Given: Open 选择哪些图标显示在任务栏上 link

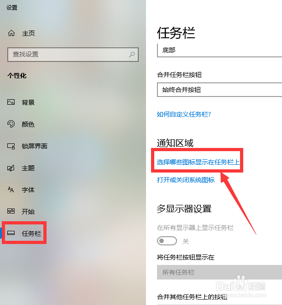Looking at the screenshot, I should [x=198, y=162].
